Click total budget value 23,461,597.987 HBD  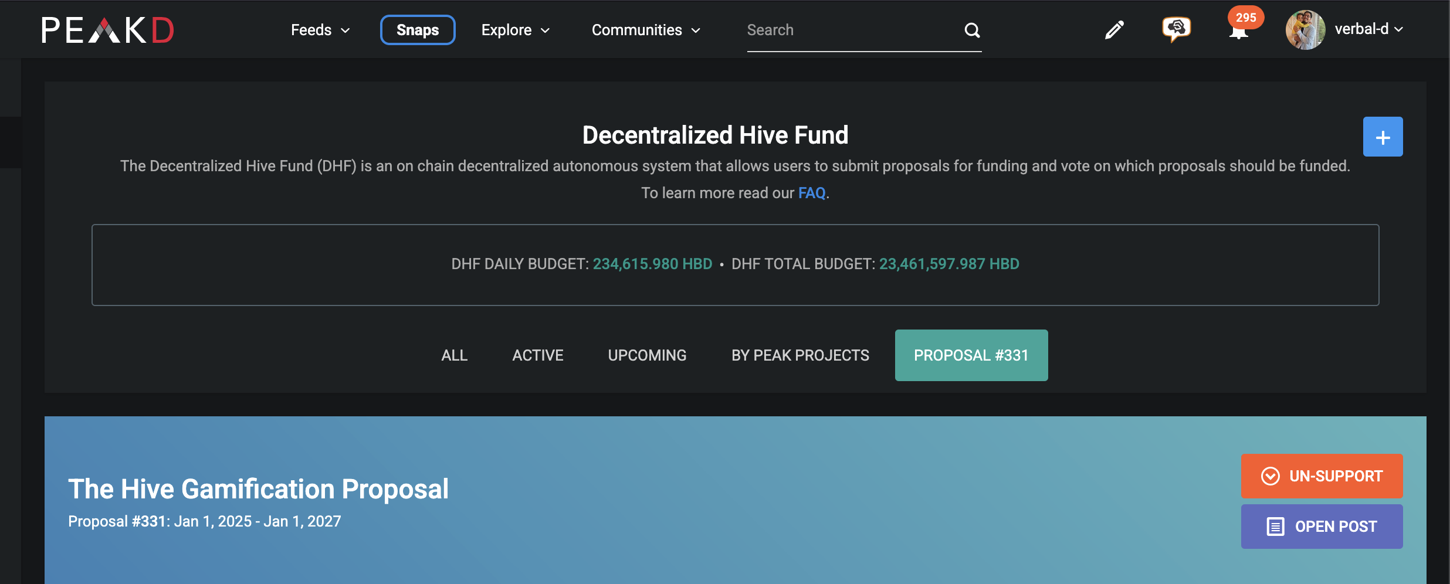pyautogui.click(x=949, y=264)
